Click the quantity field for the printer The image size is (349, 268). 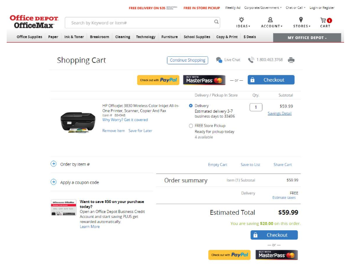coord(256,107)
